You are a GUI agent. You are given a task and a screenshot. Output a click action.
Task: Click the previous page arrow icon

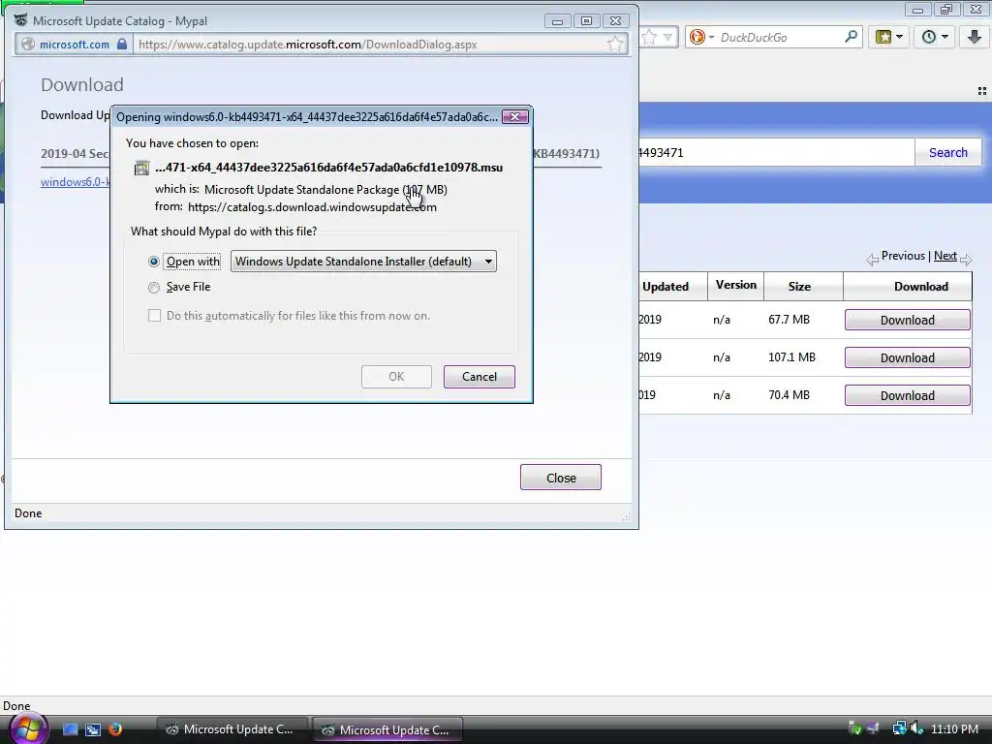coord(873,260)
